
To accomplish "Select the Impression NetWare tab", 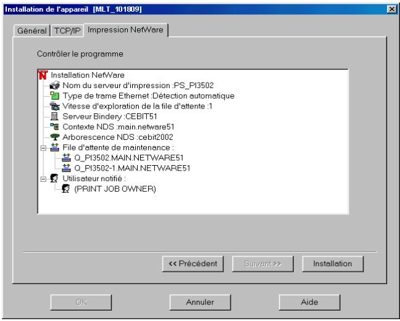I will point(125,30).
